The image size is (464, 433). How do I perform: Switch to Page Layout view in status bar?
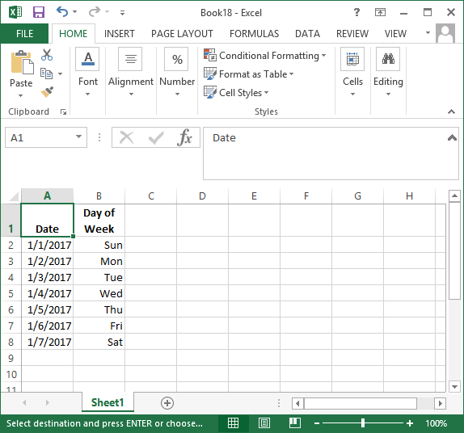pos(264,423)
